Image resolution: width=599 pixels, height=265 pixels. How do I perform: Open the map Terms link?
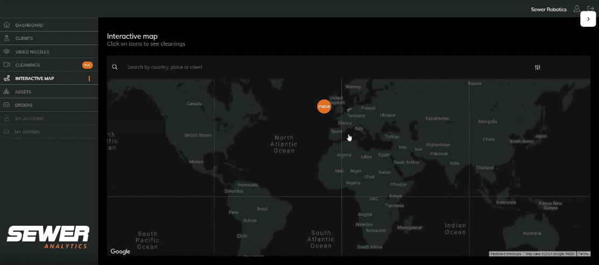click(x=583, y=254)
